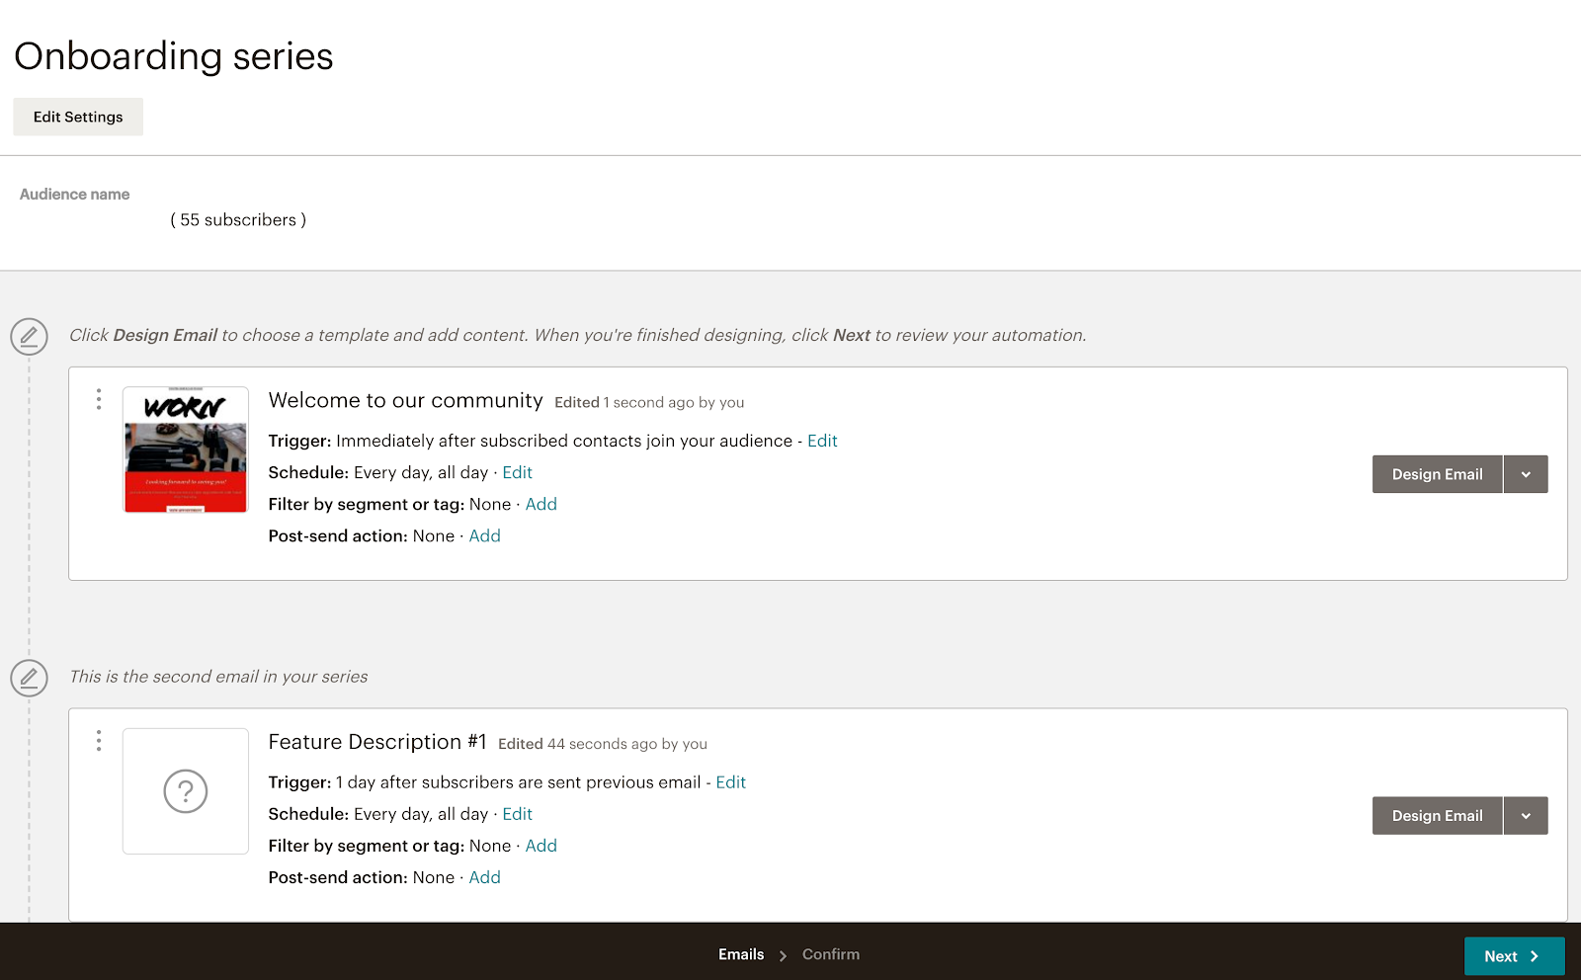Screen dimensions: 1581x980
Task: Click the question mark placeholder thumbnail
Action: pos(186,791)
